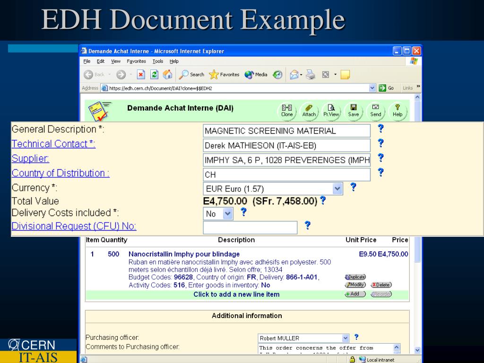This screenshot has height=363, width=484.
Task: Click the Reorder line items button
Action: (x=381, y=294)
